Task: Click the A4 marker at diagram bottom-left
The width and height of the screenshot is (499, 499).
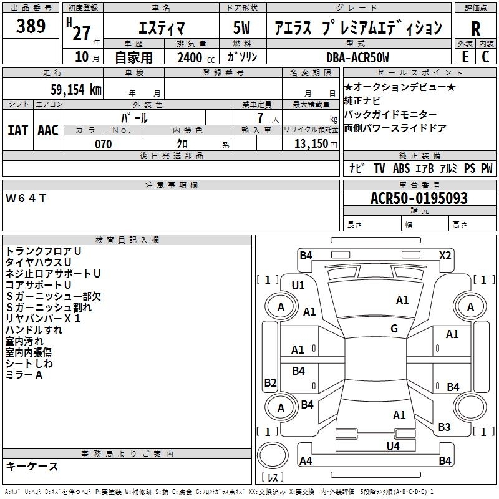Action: [306, 461]
